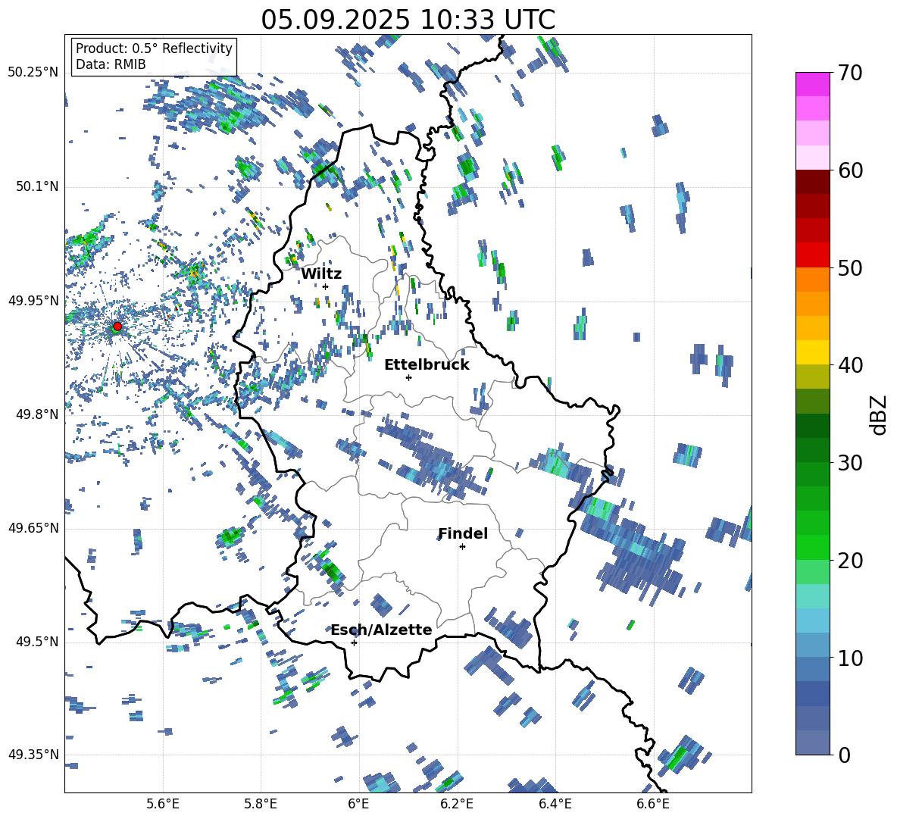Click the 5.8°E longitude label
897x819 pixels.
pyautogui.click(x=261, y=804)
